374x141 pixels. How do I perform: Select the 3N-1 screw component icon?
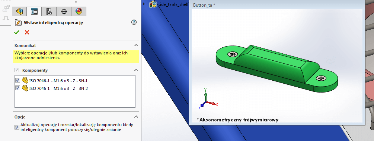(x=25, y=80)
